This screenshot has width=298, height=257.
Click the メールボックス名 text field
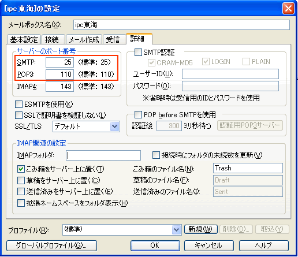pyautogui.click(x=181, y=25)
